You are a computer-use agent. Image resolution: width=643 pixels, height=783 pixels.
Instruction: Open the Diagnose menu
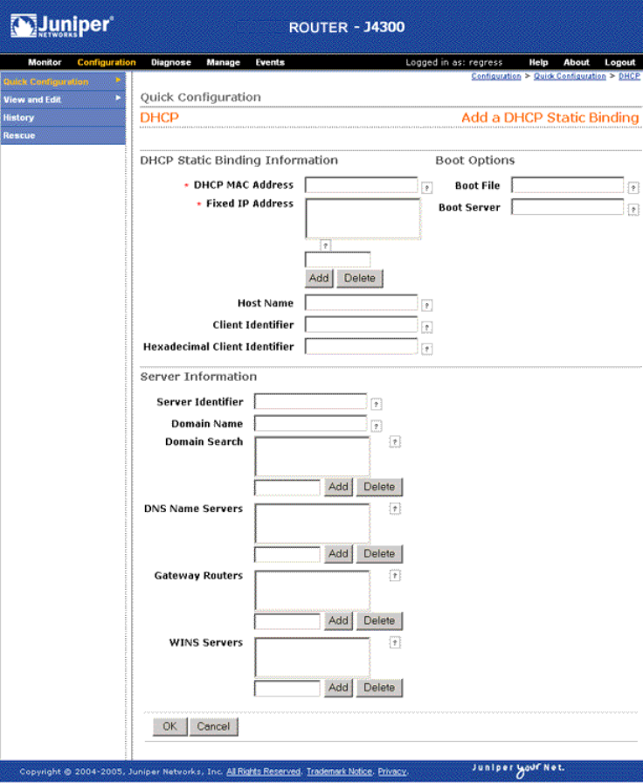(x=171, y=62)
